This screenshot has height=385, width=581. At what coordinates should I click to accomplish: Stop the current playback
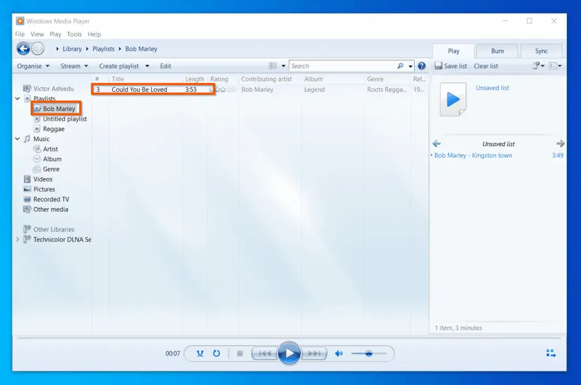tap(241, 353)
